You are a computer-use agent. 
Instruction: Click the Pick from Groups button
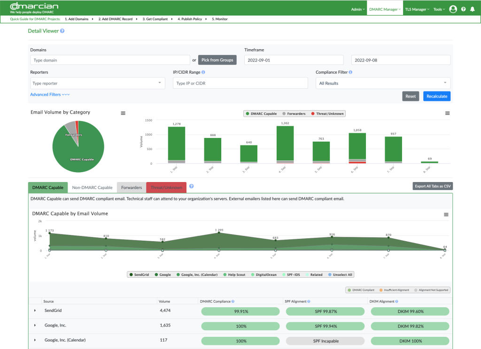pos(217,60)
